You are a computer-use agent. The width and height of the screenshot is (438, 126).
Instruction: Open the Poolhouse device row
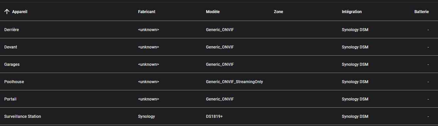(219, 82)
